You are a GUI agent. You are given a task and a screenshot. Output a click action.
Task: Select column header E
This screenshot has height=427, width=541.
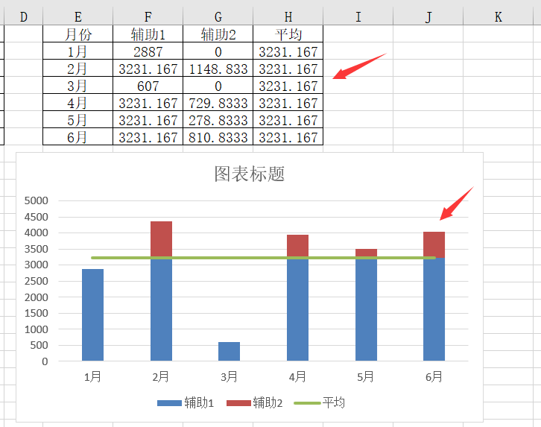point(78,16)
